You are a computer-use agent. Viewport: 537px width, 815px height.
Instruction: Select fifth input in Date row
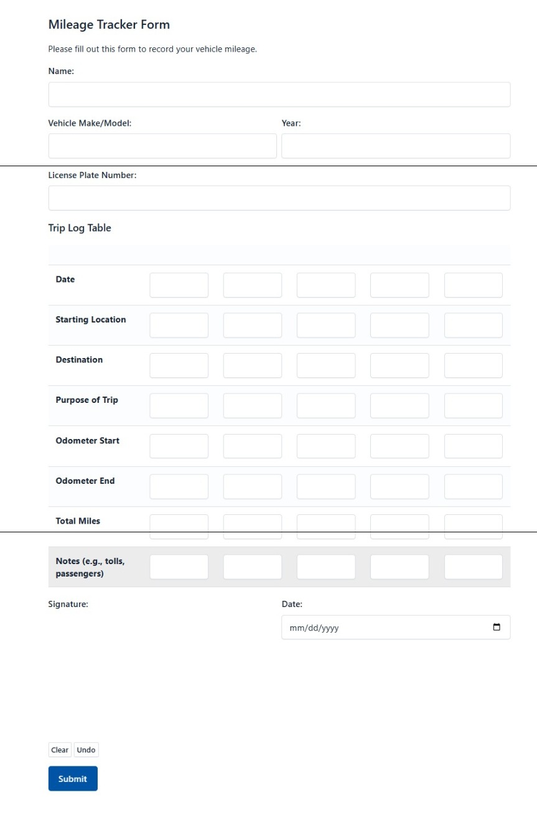(x=474, y=285)
